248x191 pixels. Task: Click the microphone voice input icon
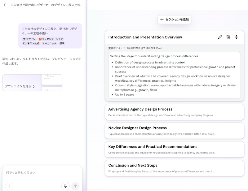[x=65, y=186]
